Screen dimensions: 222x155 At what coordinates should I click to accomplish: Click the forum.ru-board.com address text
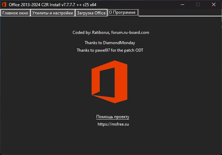[130, 33]
